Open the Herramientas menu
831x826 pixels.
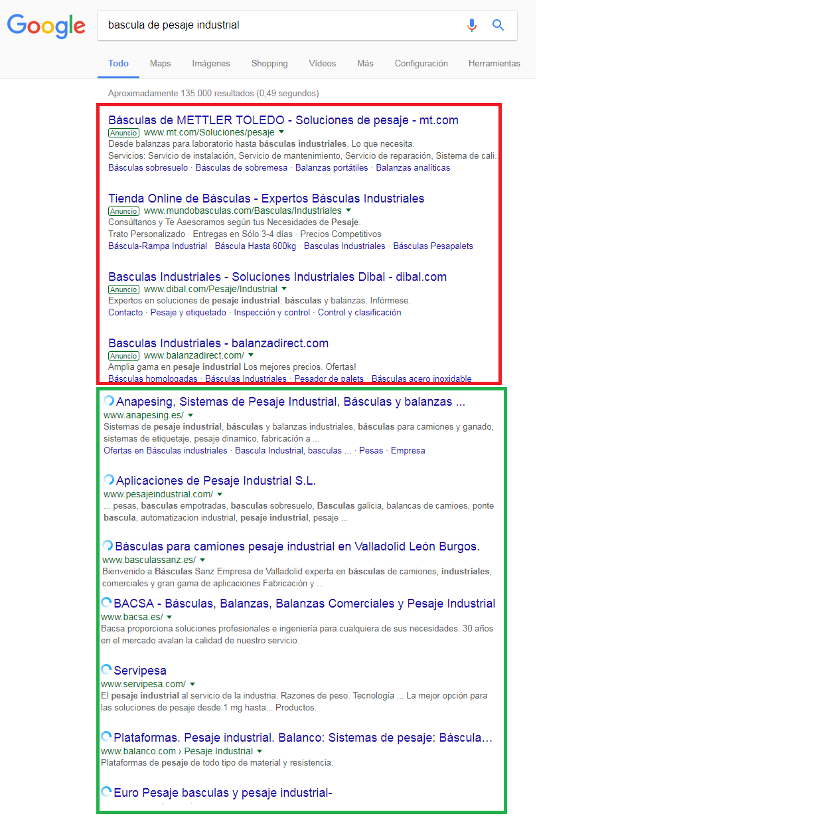(494, 63)
